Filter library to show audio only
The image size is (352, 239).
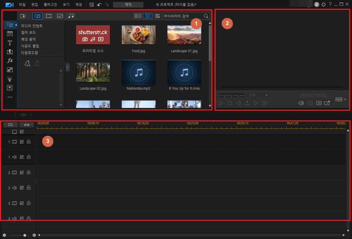coord(71,16)
